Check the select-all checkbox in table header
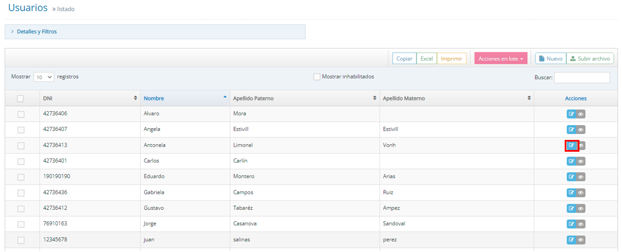This screenshot has width=622, height=252. click(20, 99)
